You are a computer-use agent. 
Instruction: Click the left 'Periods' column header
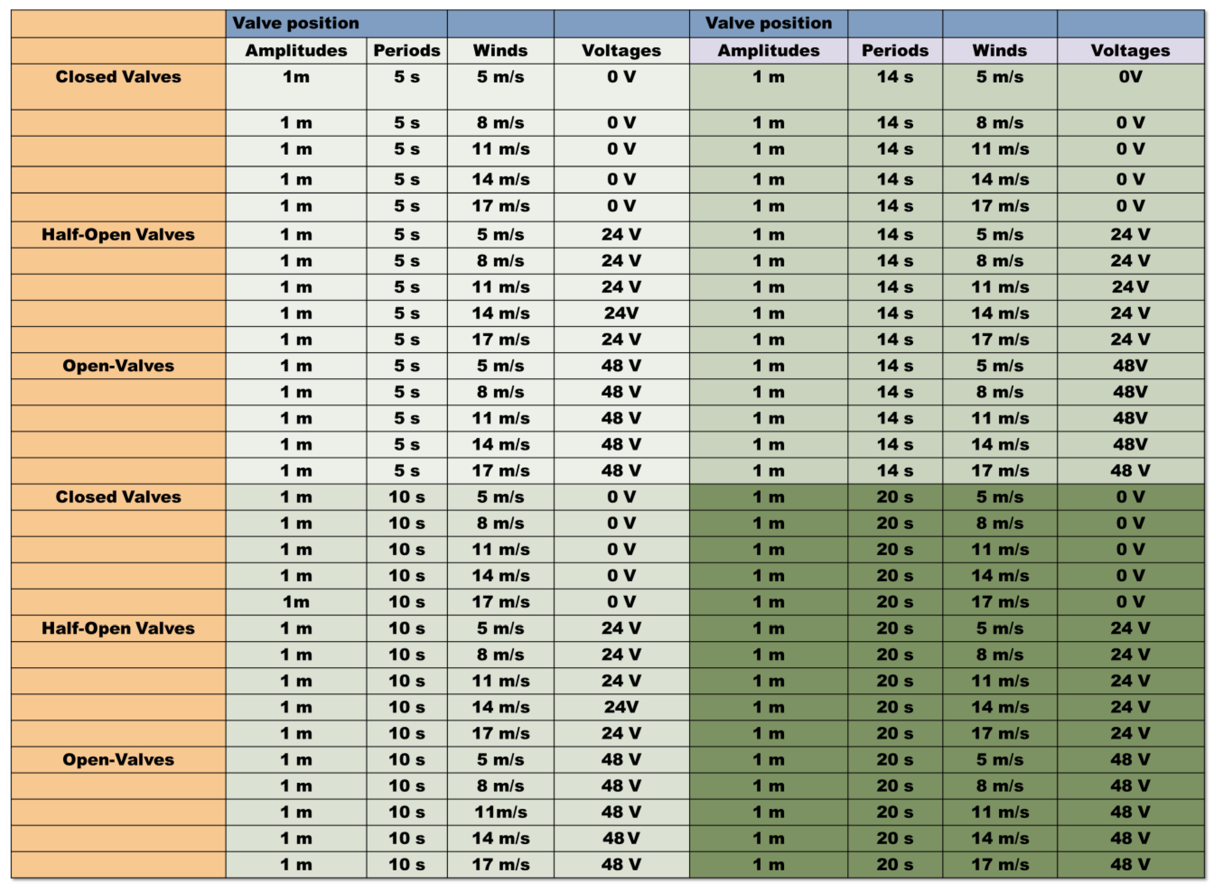[x=407, y=51]
